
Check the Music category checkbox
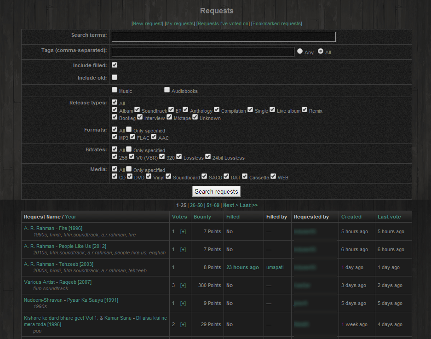click(x=115, y=90)
